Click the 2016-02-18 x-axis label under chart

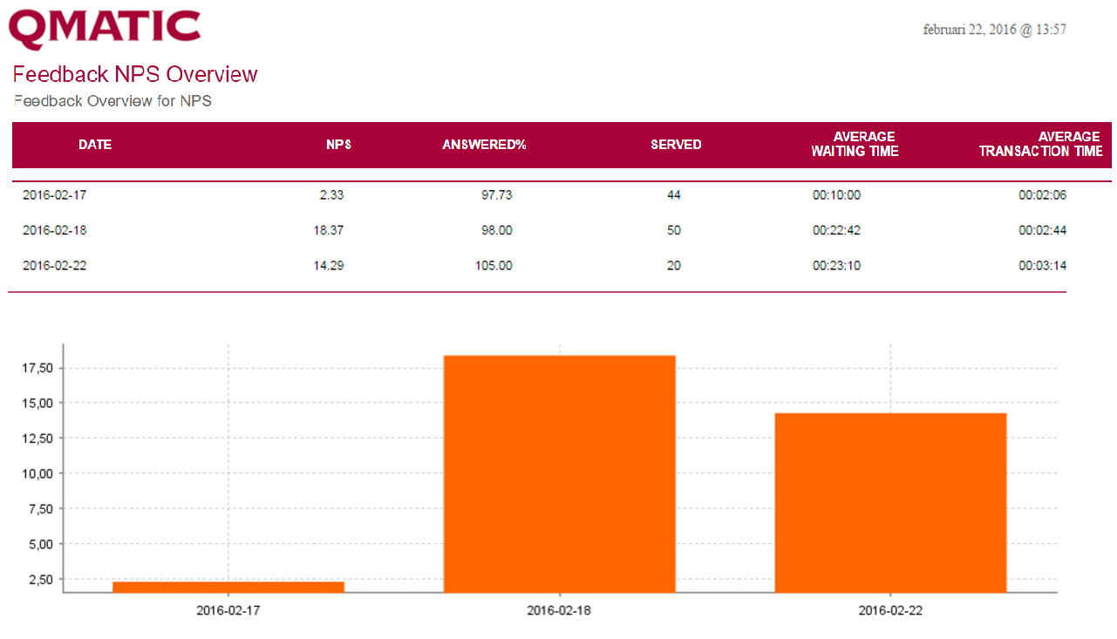coord(559,611)
